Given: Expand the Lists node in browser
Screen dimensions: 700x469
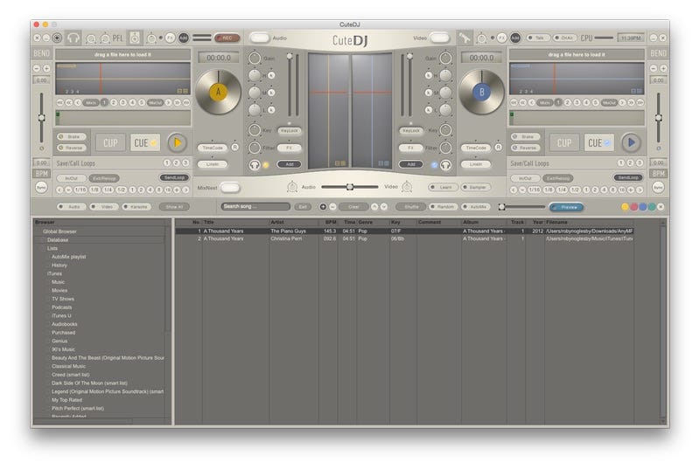Looking at the screenshot, I should click(52, 248).
